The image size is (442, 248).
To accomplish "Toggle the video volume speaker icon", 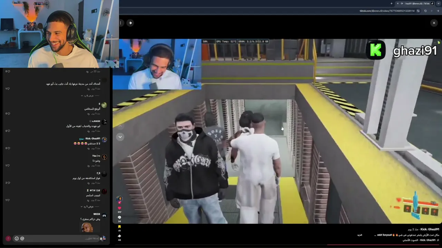I will [x=130, y=23].
